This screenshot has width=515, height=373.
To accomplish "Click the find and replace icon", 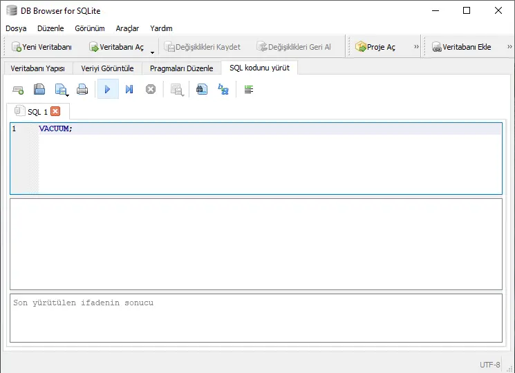I will [223, 89].
